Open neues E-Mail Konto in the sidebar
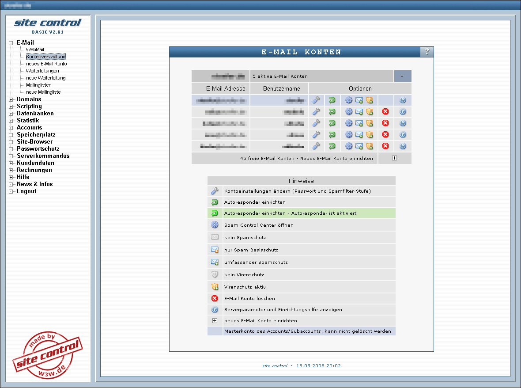Image resolution: width=521 pixels, height=388 pixels. (46, 64)
